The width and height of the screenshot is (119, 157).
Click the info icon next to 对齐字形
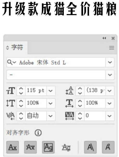click(38, 133)
